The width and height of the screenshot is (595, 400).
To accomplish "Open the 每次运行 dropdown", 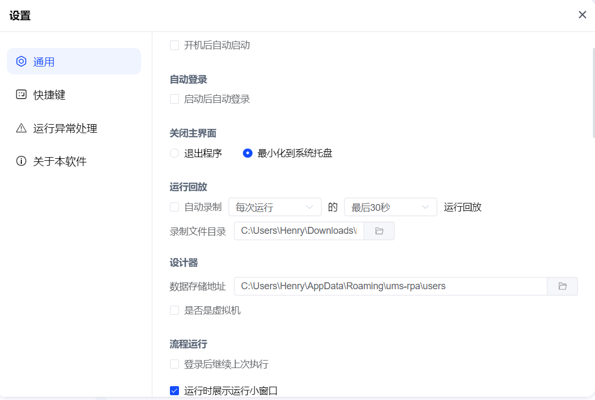I will point(275,207).
